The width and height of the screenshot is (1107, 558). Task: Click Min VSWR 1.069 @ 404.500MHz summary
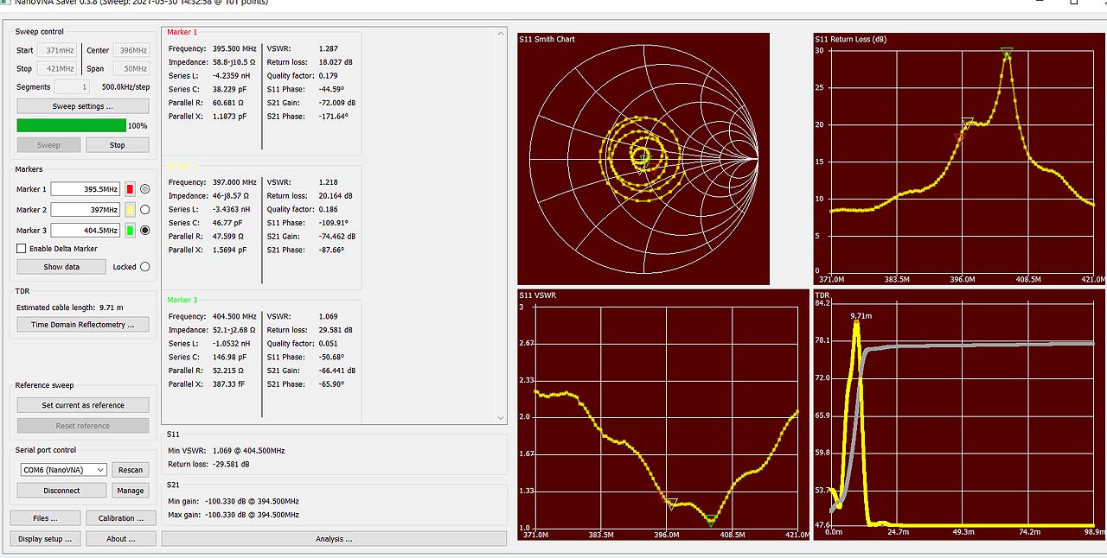227,451
